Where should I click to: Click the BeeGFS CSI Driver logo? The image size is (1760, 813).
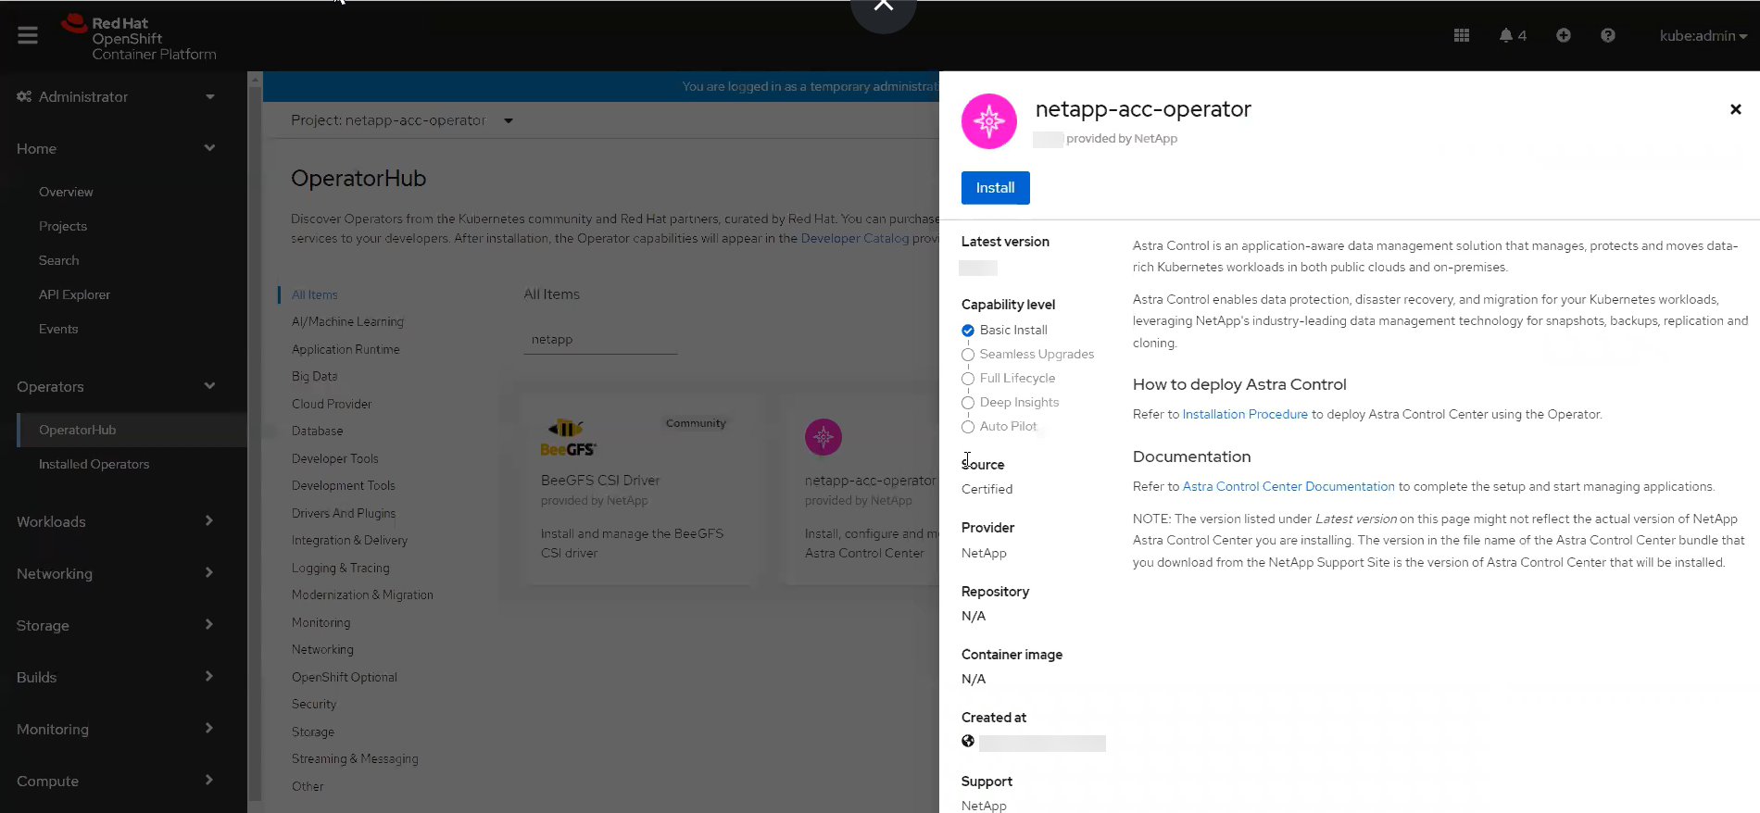(x=568, y=438)
